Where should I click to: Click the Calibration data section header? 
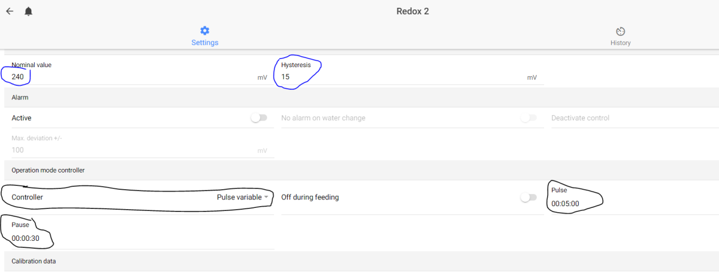point(34,261)
